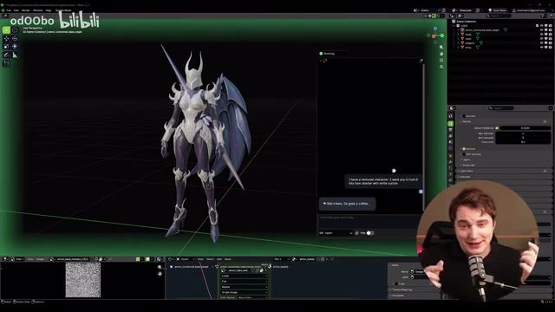Select the Annotate tool

[x=6, y=55]
